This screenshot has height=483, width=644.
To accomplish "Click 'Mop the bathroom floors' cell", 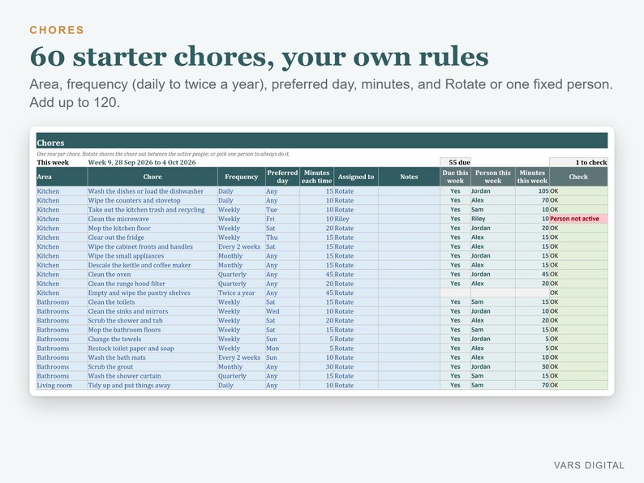I will click(x=152, y=330).
